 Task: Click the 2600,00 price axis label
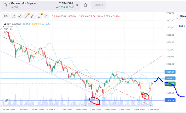(170, 93)
